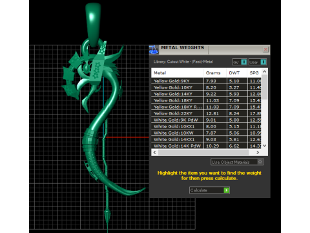310x233 pixels.
Task: Click the 5.93 DWT value
Action: [x=234, y=94]
